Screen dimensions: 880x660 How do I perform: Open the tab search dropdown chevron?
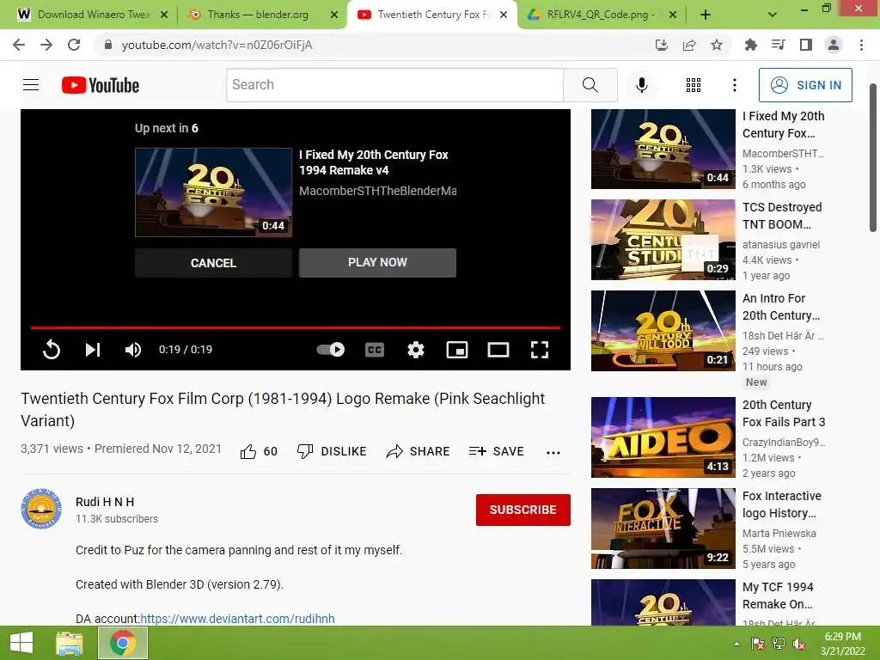click(773, 15)
